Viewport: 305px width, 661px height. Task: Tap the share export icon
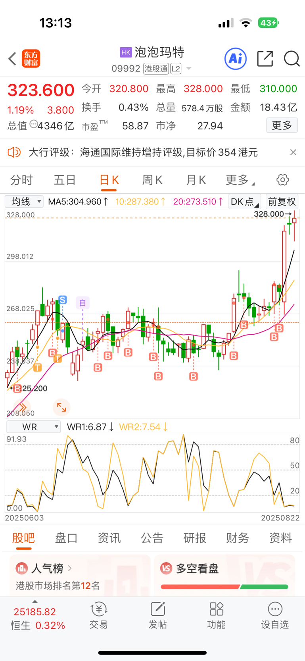tap(265, 59)
